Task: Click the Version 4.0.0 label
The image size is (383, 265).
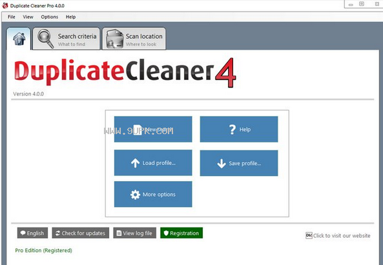Action: coord(28,94)
